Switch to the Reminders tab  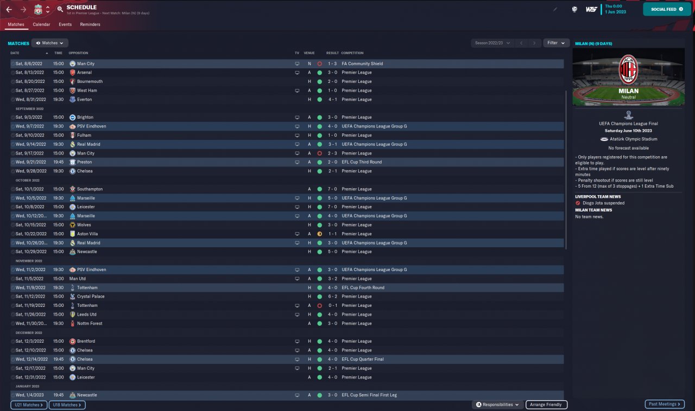tap(90, 24)
